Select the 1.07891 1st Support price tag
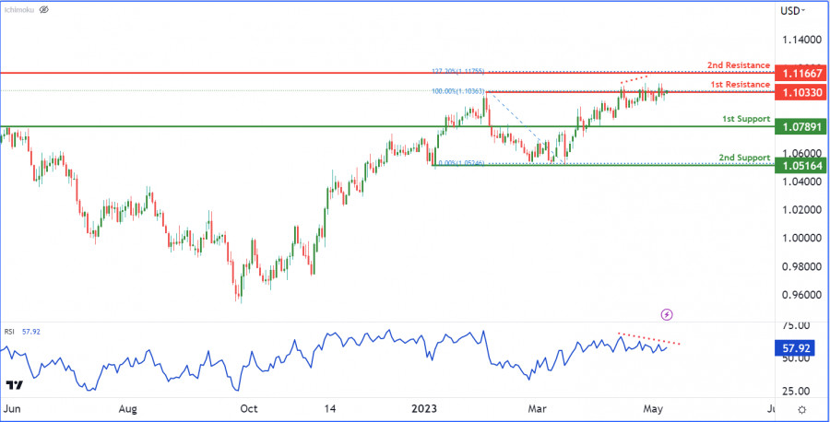Image resolution: width=830 pixels, height=422 pixels. [800, 127]
